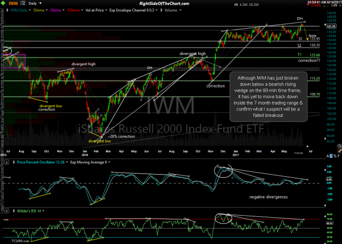Expand the Vol at Price arrow
Image resolution: width=342 pixels, height=244 pixels.
(106, 10)
